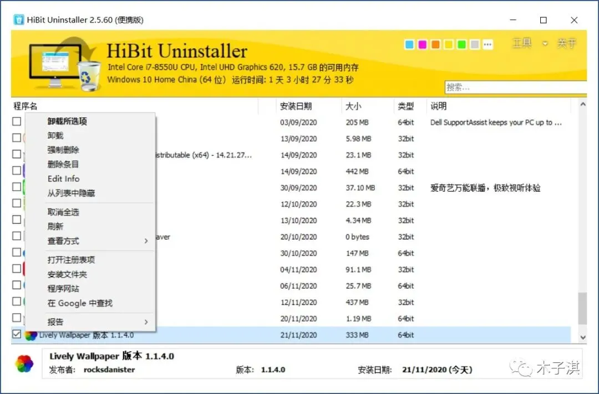Image resolution: width=599 pixels, height=394 pixels.
Task: Tick checkbox of the 20/11/2020 row
Action: click(x=17, y=318)
